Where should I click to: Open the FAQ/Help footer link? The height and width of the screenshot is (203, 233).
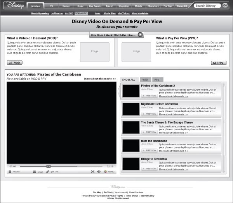[108, 192]
